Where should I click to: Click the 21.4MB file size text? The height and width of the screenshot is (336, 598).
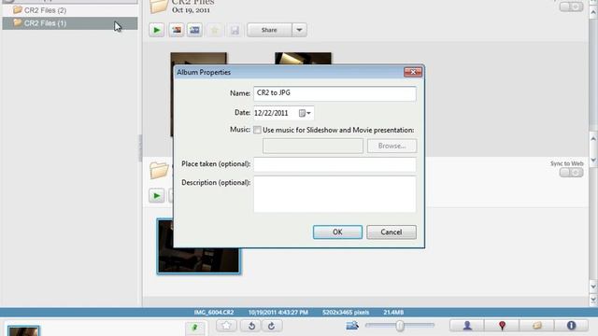coord(393,313)
